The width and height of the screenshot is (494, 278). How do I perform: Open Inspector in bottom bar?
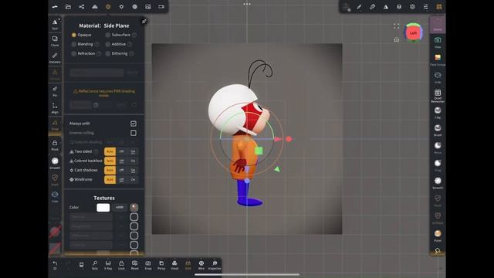[215, 265]
